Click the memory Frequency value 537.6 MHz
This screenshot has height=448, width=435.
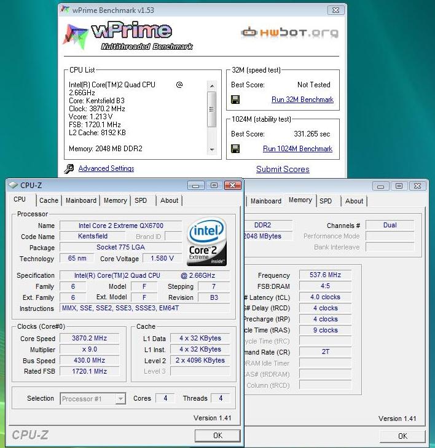(325, 275)
